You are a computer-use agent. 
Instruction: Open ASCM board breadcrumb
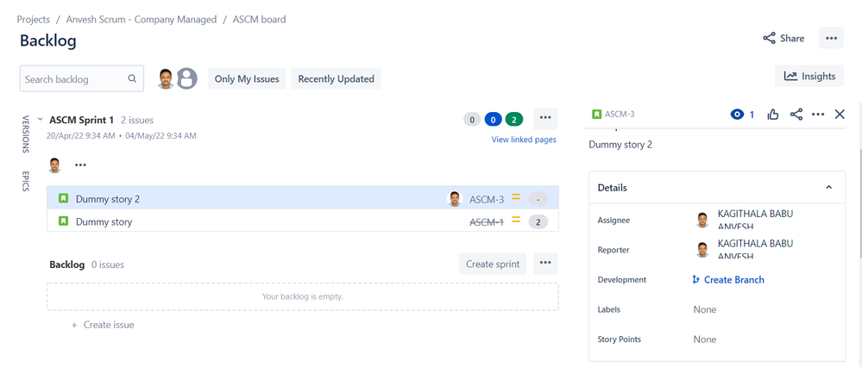259,19
